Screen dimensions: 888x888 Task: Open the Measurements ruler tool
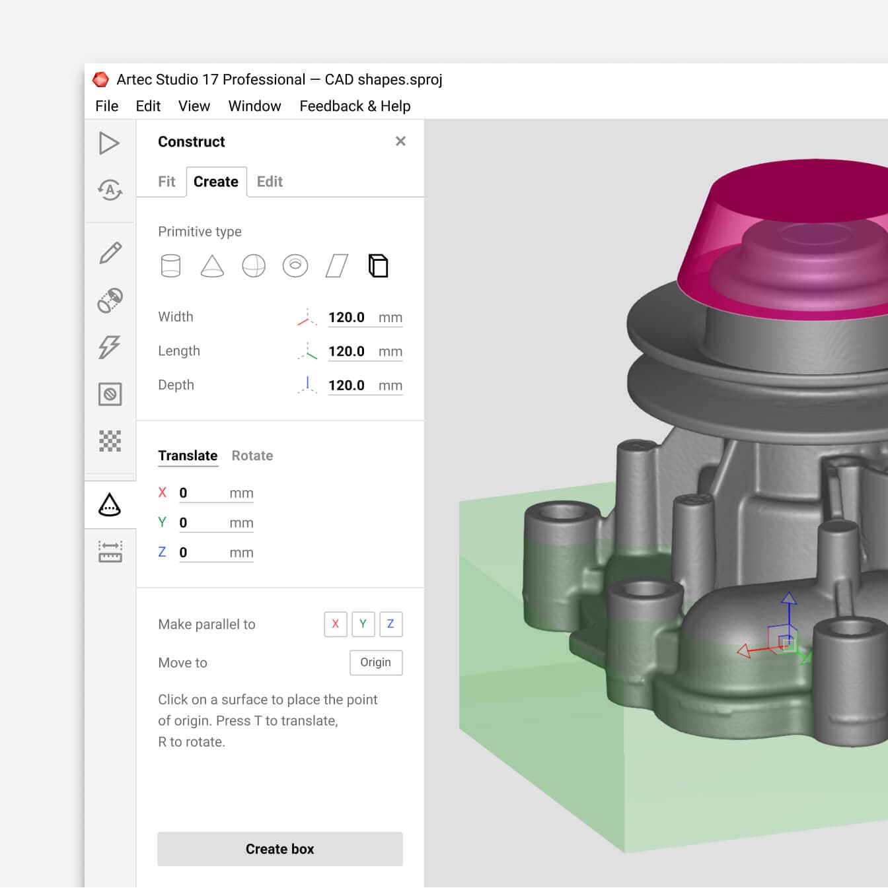click(110, 551)
